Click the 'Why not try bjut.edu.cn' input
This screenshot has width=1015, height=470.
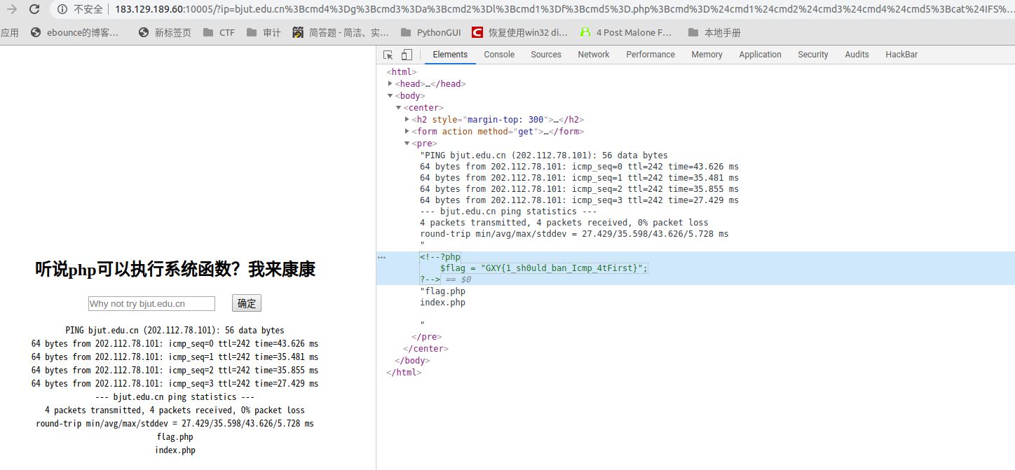coord(151,303)
